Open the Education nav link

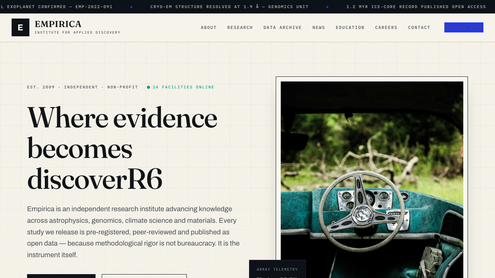350,27
